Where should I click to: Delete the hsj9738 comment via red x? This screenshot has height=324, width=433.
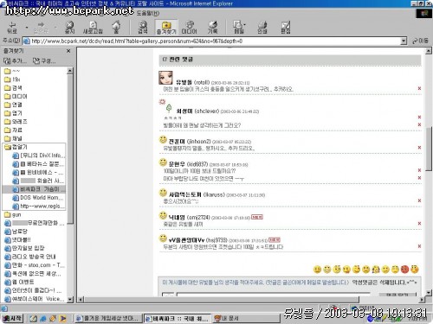coord(419,246)
